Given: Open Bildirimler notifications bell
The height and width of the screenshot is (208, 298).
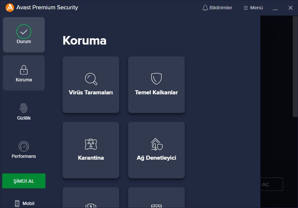Looking at the screenshot, I should click(217, 8).
